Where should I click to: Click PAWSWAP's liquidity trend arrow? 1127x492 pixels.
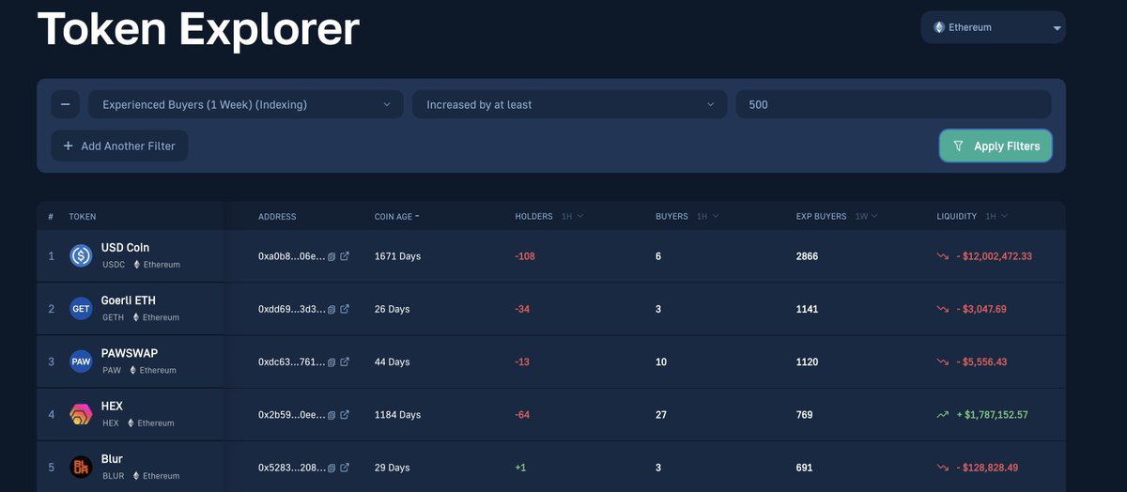point(942,361)
